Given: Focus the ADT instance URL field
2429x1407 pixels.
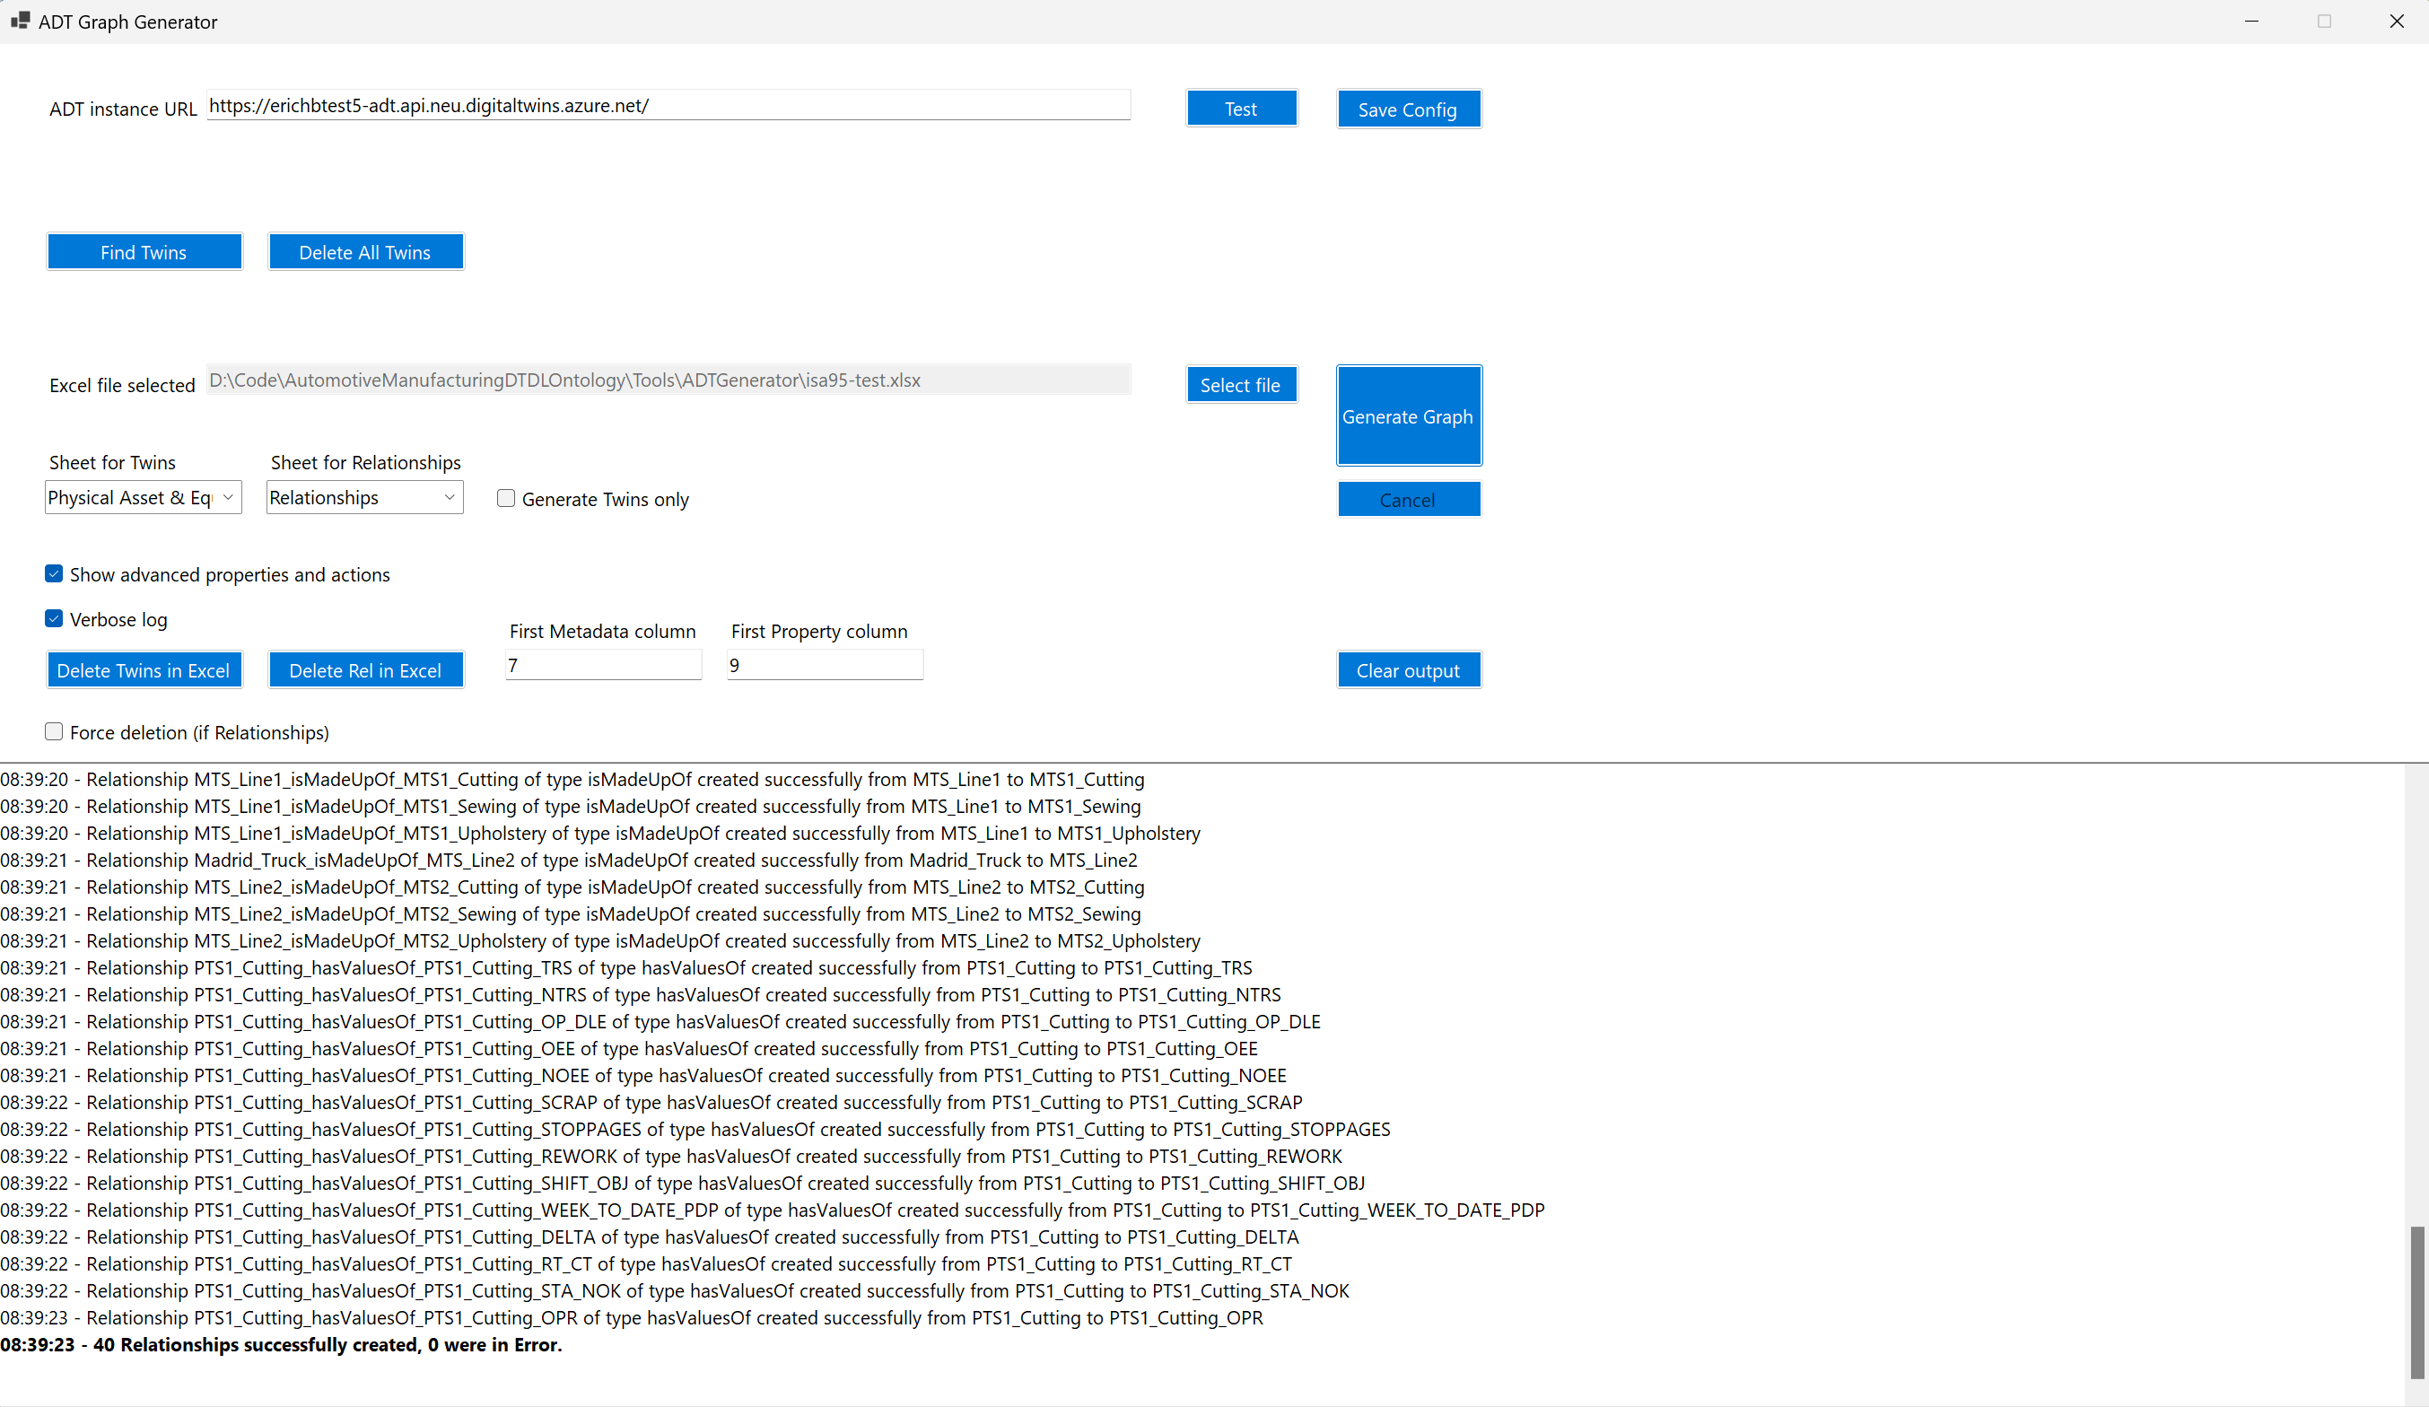Looking at the screenshot, I should coord(668,106).
